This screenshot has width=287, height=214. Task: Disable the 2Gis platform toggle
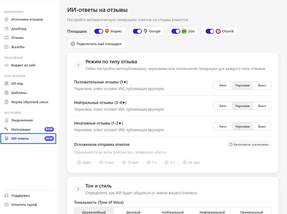[175, 31]
